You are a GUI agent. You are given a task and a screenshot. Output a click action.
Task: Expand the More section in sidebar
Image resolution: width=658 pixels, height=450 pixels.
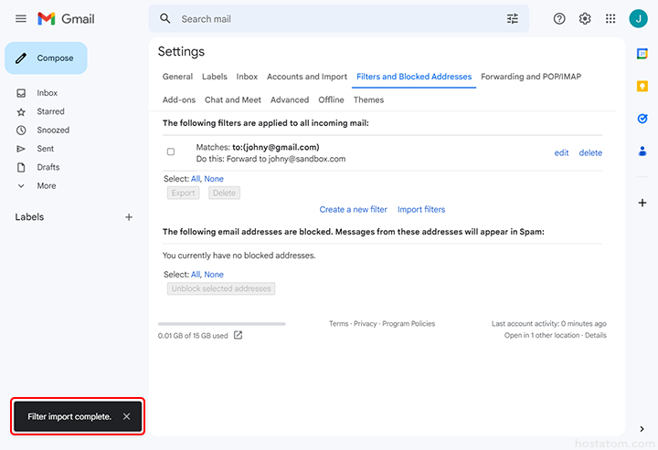pyautogui.click(x=46, y=186)
